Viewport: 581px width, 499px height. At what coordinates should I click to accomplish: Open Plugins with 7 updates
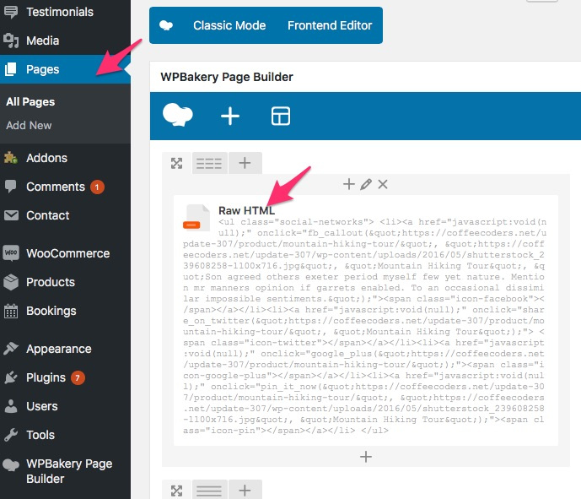pos(46,377)
